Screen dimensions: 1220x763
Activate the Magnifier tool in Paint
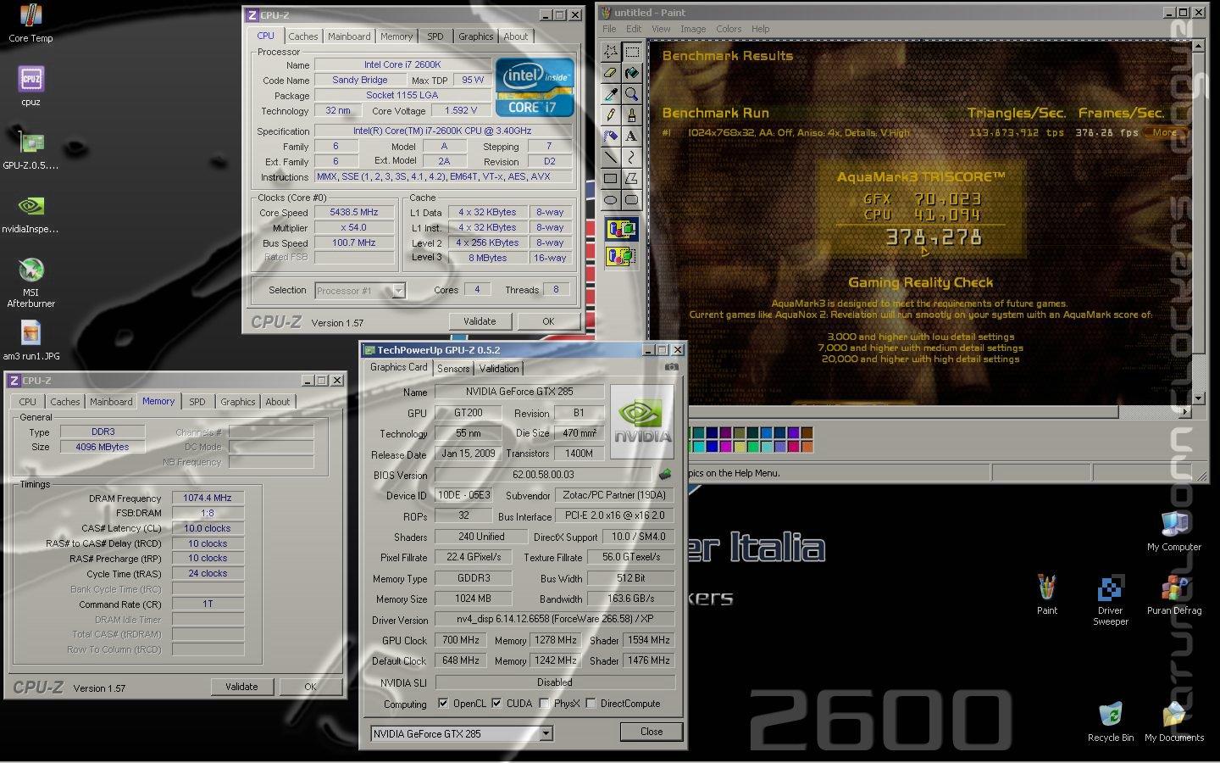[x=631, y=94]
